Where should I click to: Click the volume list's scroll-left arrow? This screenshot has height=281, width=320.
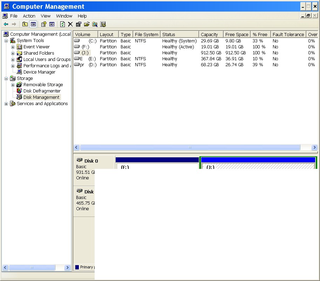click(76, 148)
